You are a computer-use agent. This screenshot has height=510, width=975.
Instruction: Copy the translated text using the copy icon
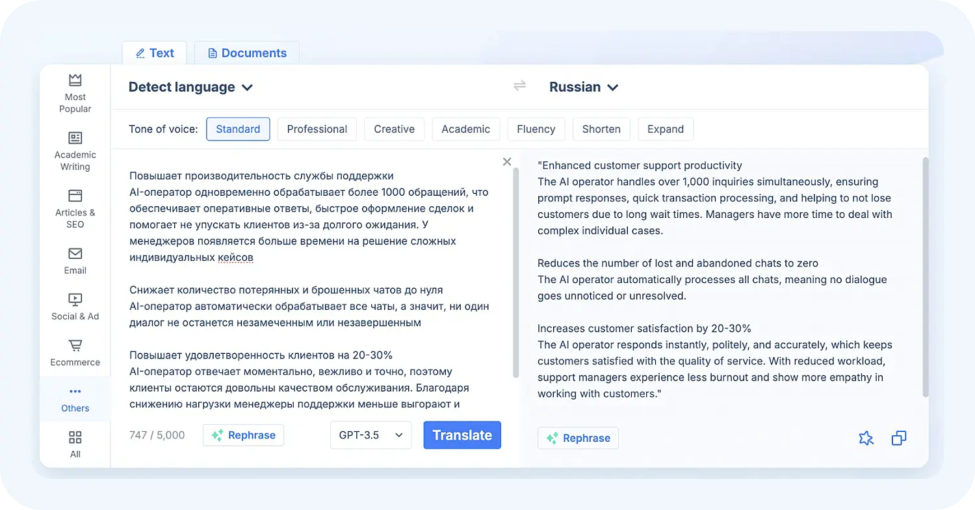[x=899, y=438]
